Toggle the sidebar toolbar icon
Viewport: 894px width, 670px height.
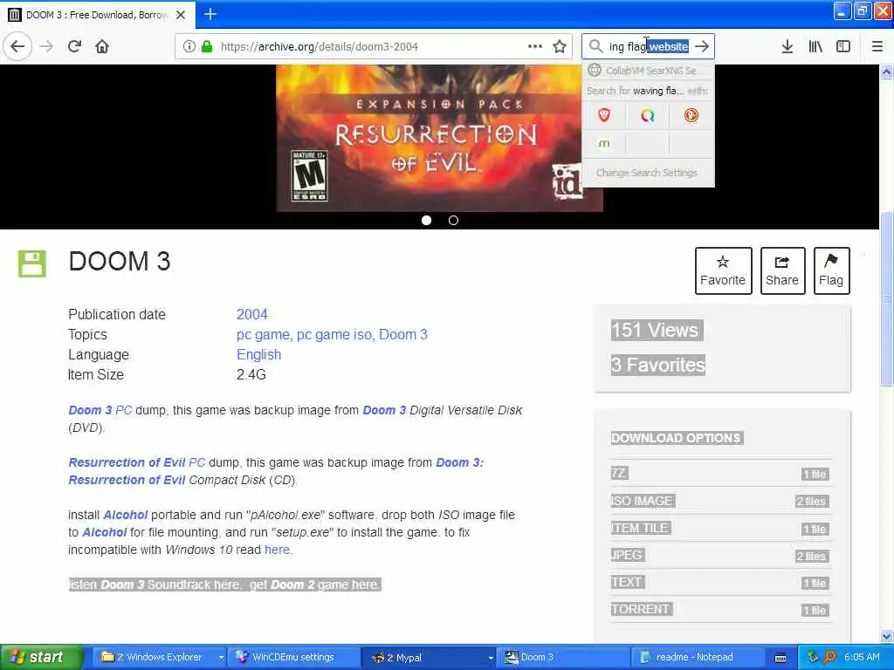[x=843, y=46]
